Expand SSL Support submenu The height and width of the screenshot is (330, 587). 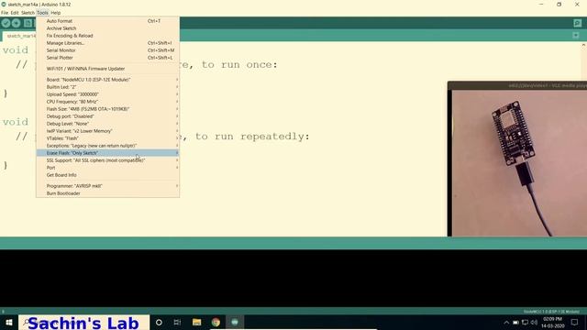pos(108,160)
